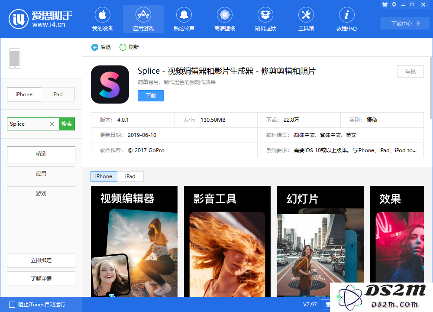Select 精选 featured category
The height and width of the screenshot is (312, 433).
(41, 154)
